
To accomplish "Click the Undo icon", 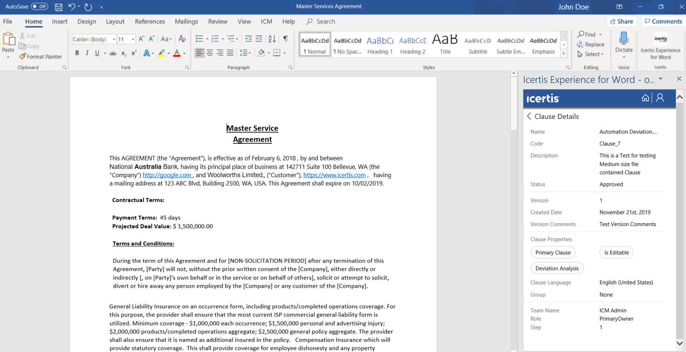I will [72, 7].
